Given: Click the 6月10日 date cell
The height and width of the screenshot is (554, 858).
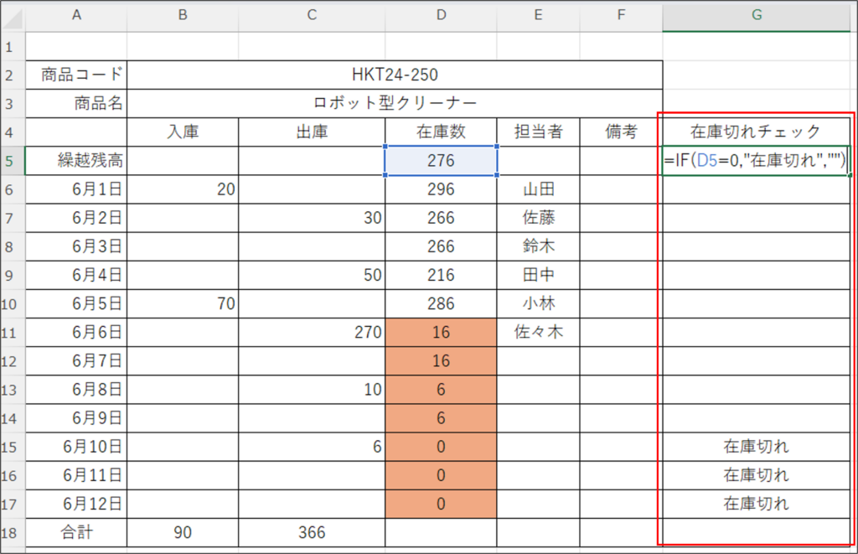Looking at the screenshot, I should 76,447.
